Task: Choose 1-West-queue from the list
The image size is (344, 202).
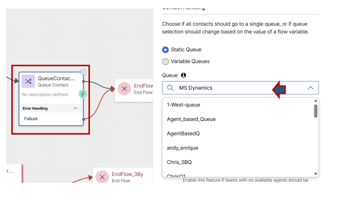Action: [183, 105]
